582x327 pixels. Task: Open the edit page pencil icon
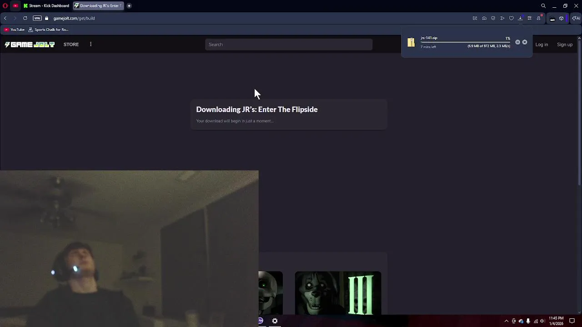pos(475,18)
